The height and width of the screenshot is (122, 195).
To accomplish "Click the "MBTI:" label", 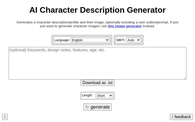I will tap(121, 40).
